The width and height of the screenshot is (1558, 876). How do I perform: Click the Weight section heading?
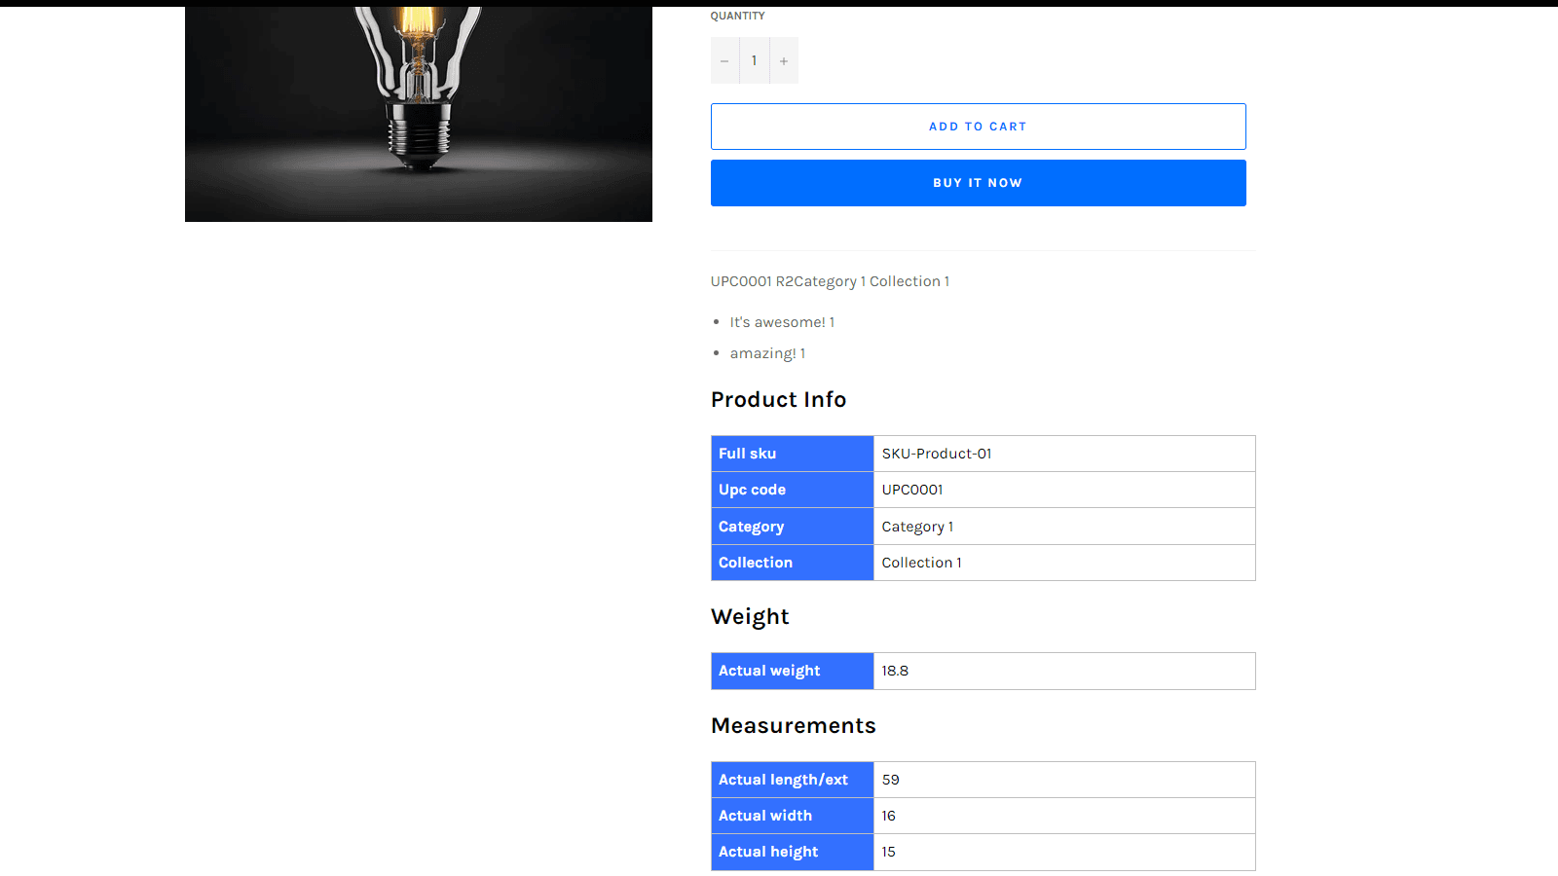[x=750, y=617]
